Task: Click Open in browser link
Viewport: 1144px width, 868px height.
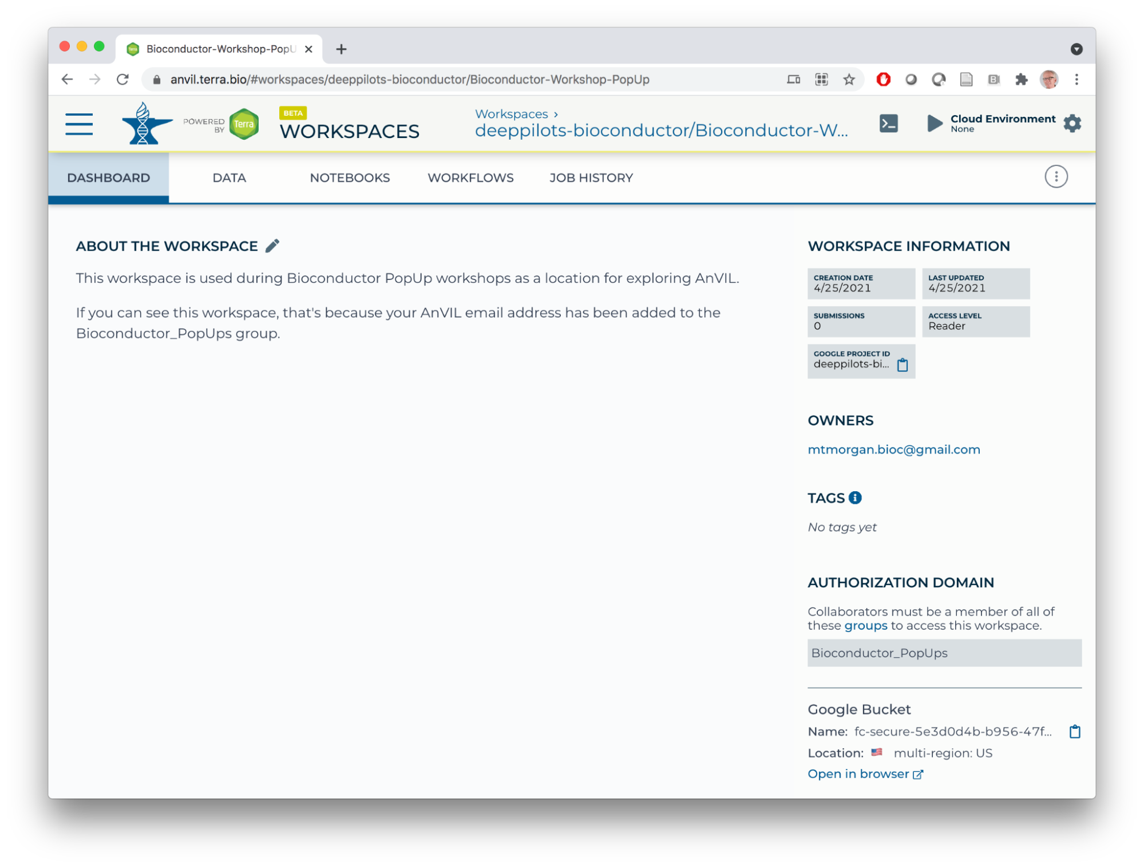Action: pyautogui.click(x=865, y=774)
